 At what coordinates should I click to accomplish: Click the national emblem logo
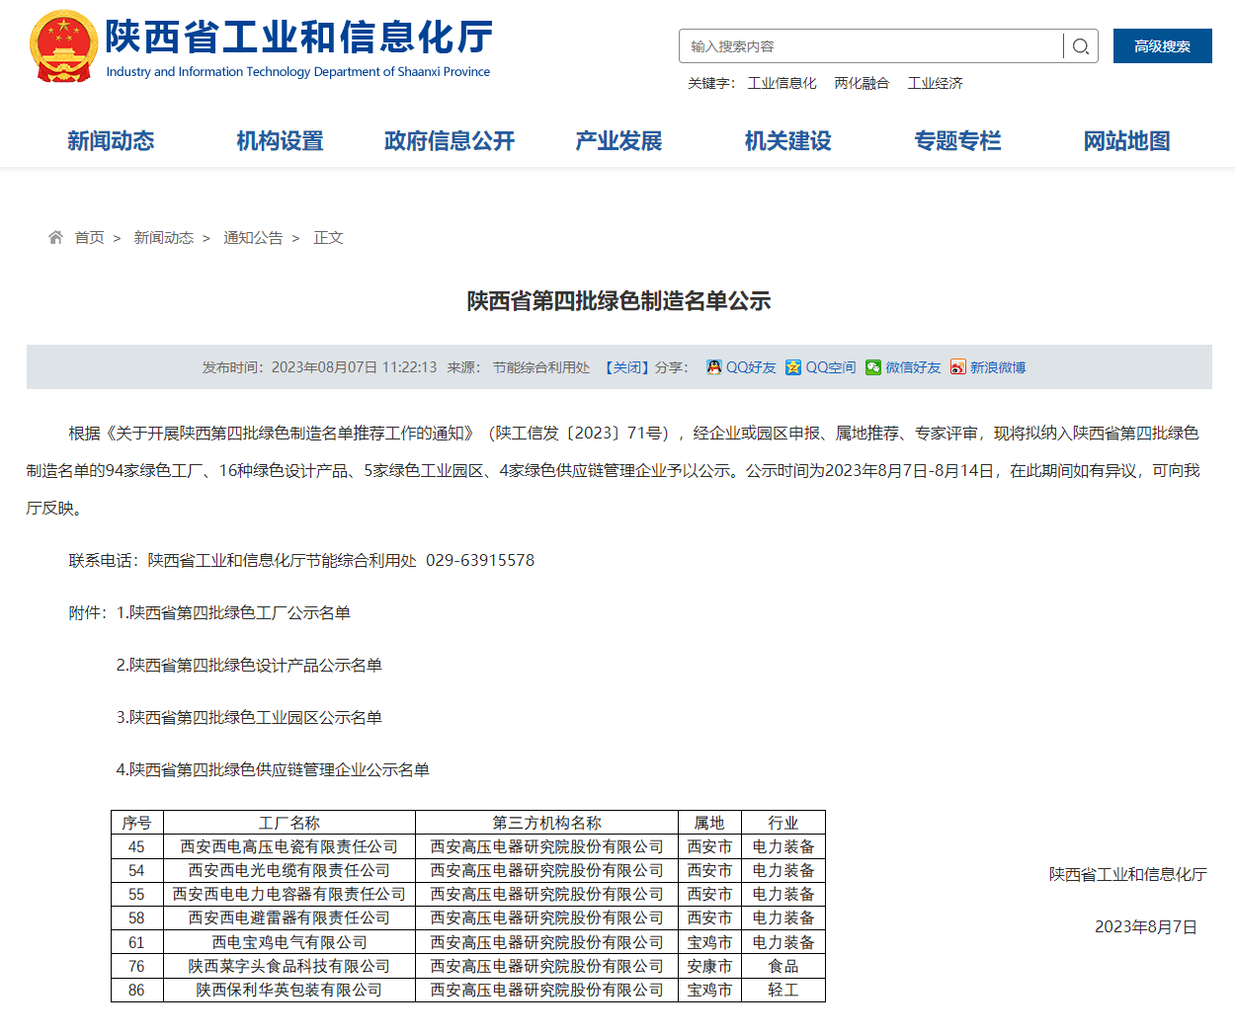[x=63, y=46]
